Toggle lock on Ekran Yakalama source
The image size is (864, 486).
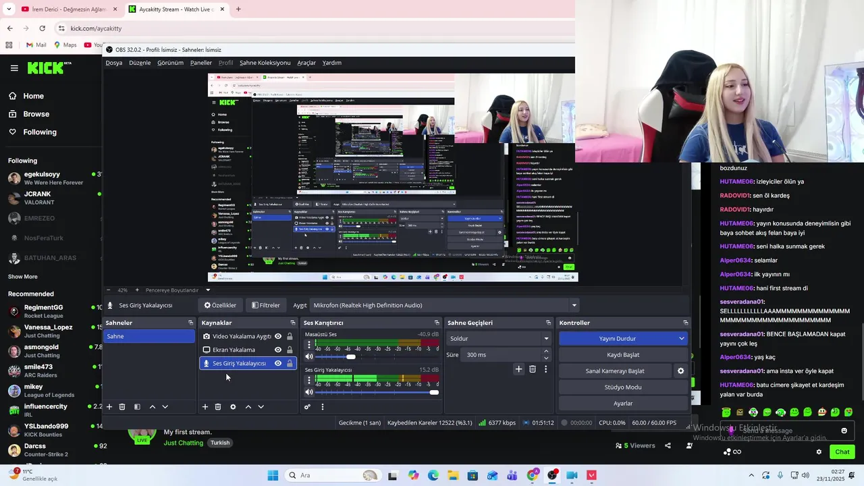(290, 350)
